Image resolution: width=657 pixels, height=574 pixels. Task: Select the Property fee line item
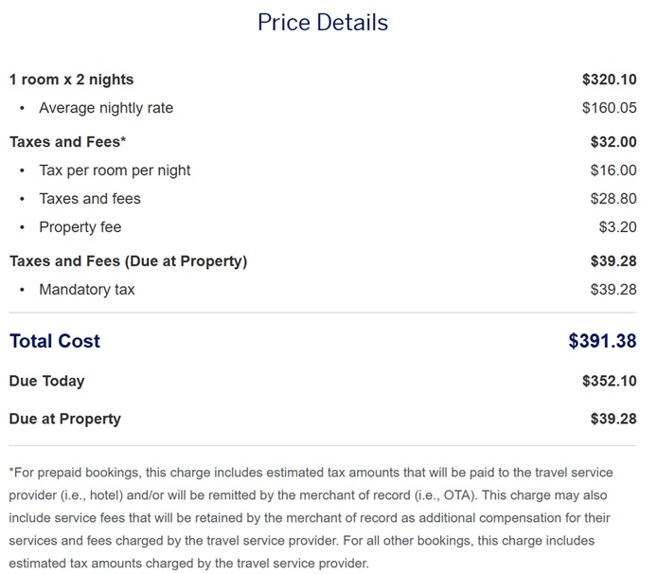click(x=80, y=227)
